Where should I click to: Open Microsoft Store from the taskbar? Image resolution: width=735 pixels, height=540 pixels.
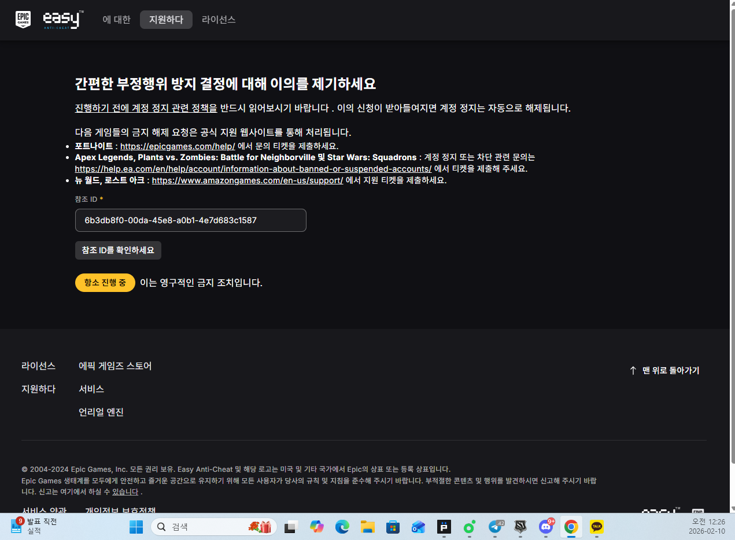point(393,527)
